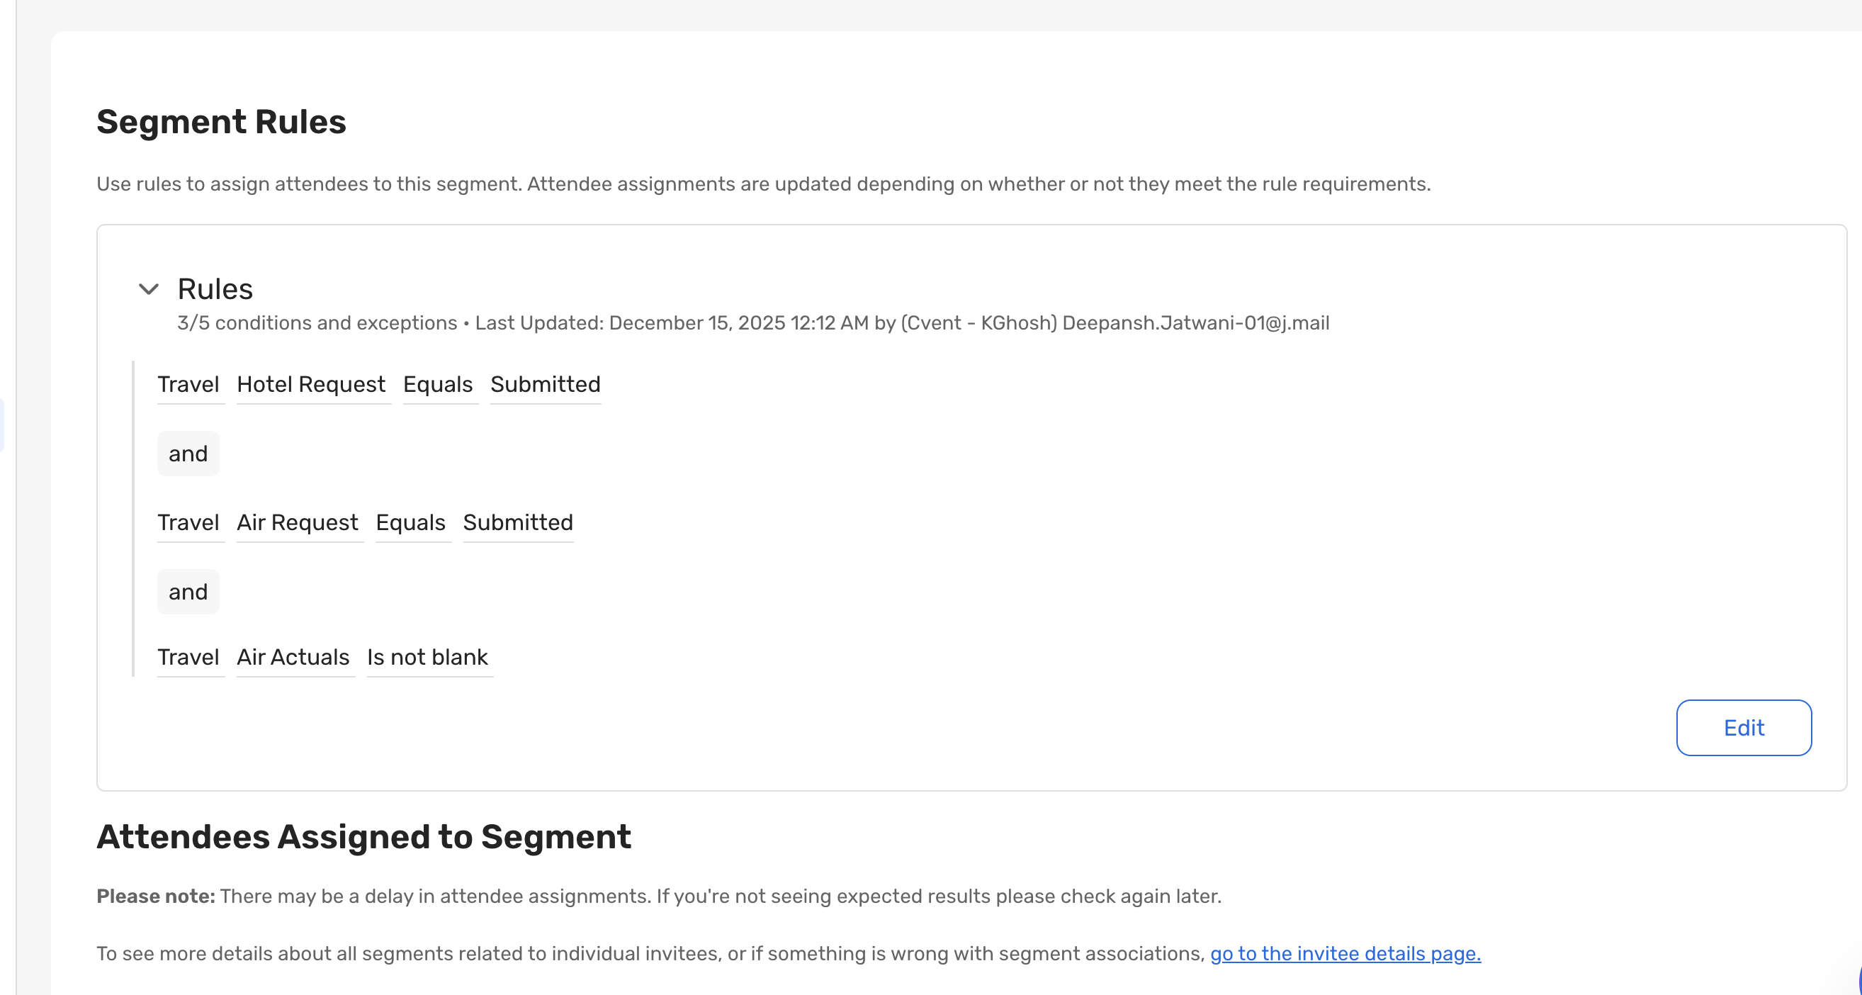Click the Edit button
The image size is (1862, 995).
[x=1743, y=727]
